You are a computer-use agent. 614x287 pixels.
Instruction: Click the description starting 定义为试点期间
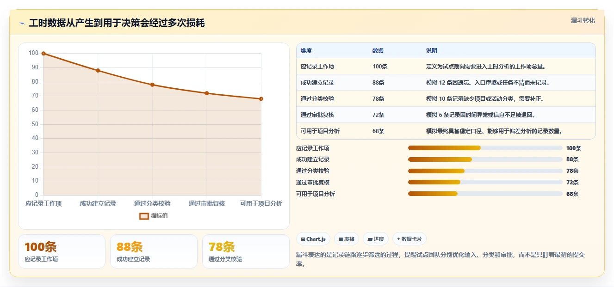486,67
